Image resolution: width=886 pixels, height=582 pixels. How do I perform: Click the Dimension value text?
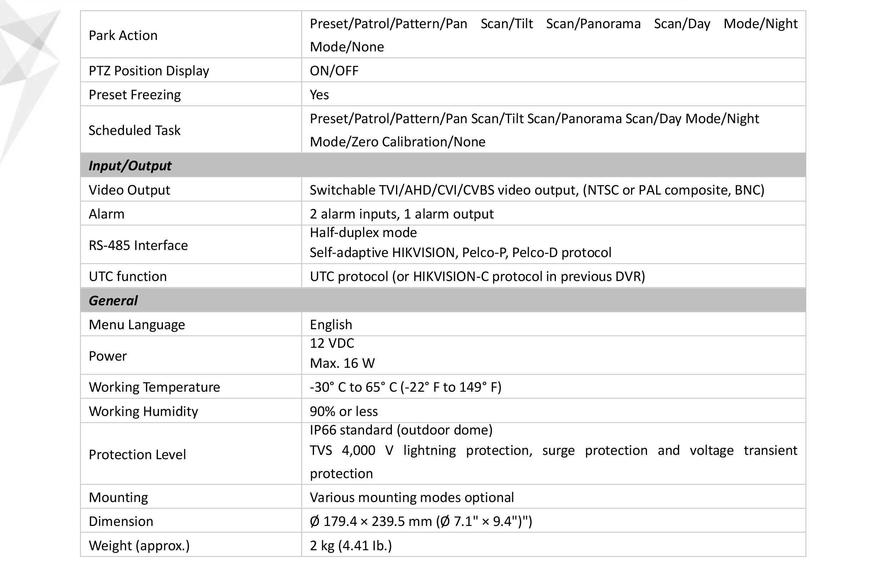point(420,521)
